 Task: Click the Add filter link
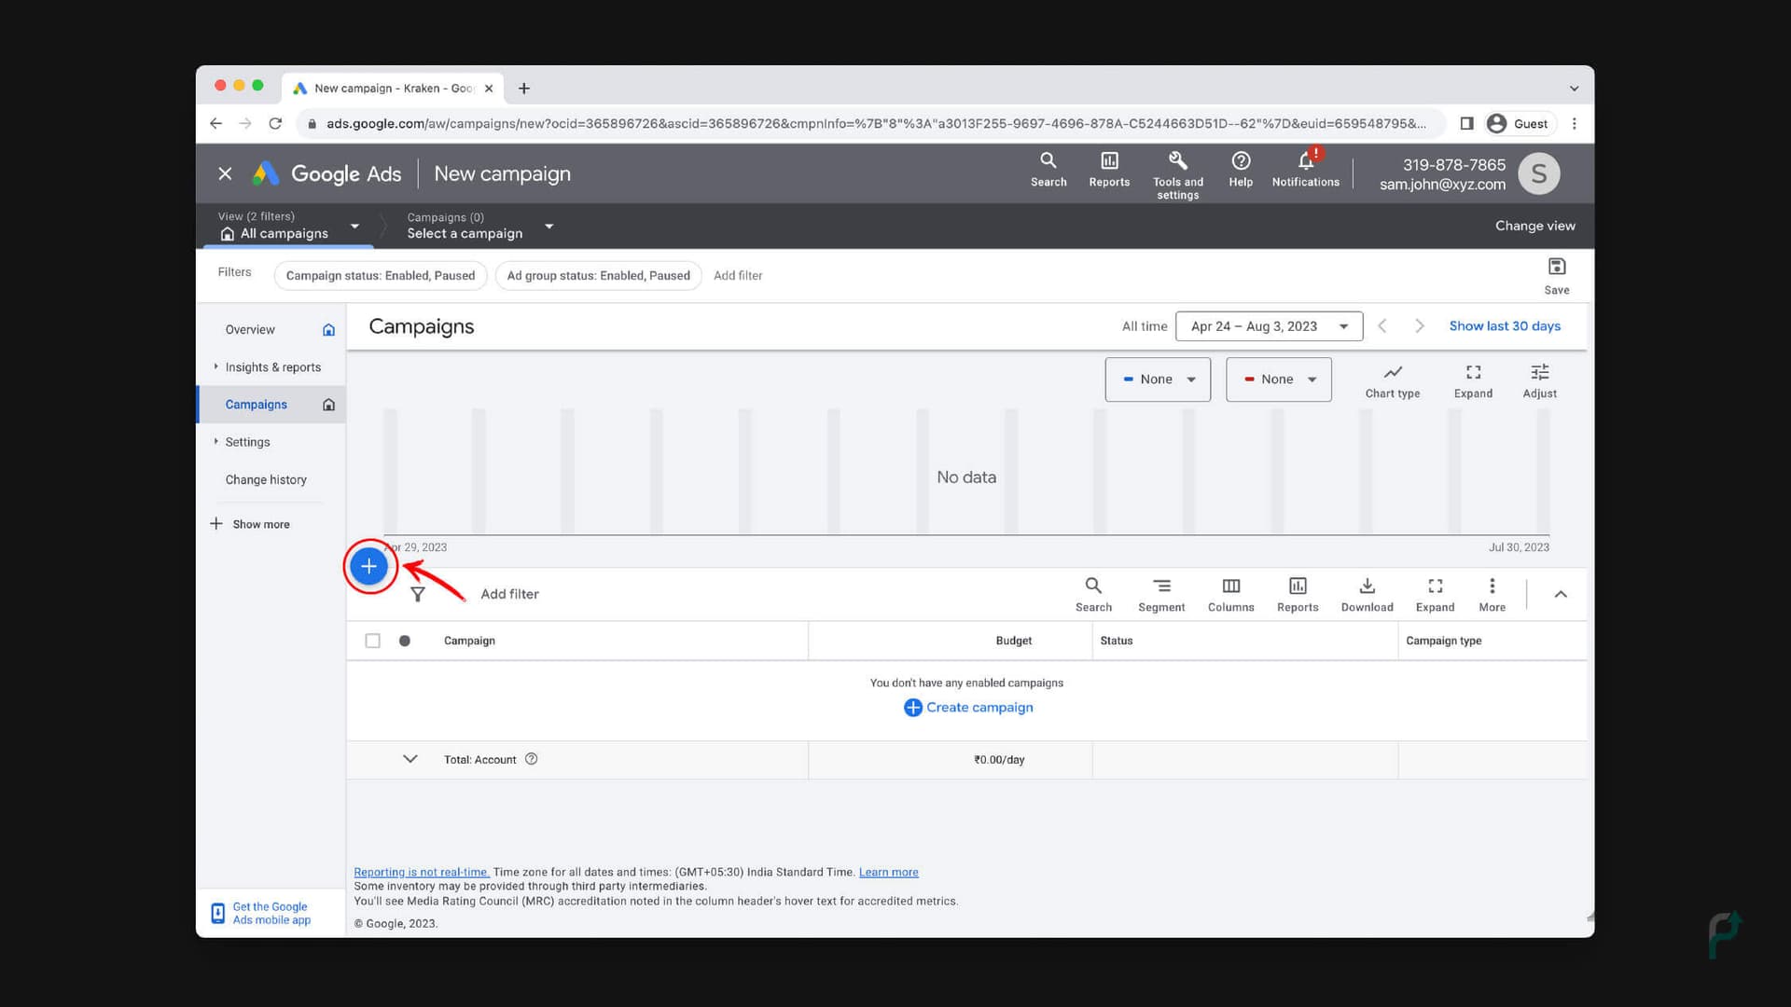[x=509, y=594]
